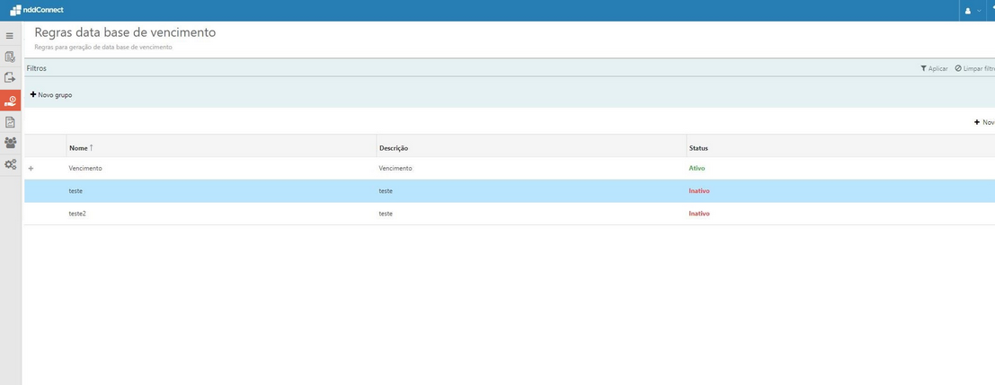The width and height of the screenshot is (995, 385).
Task: Click the Novo button above the table
Action: pos(984,122)
